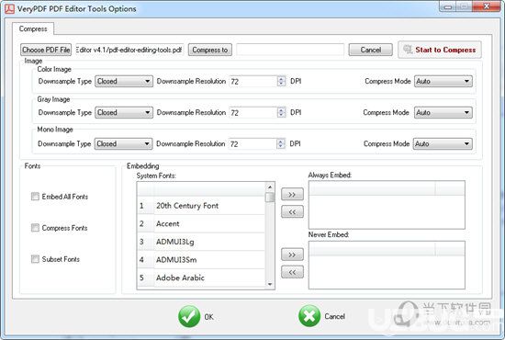Remove font from Never Embed list
505x340 pixels.
pyautogui.click(x=292, y=272)
